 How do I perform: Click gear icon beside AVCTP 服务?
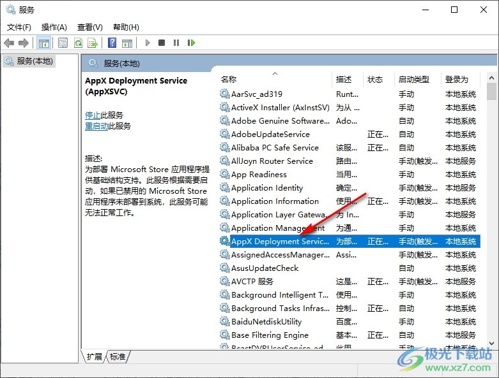[225, 281]
